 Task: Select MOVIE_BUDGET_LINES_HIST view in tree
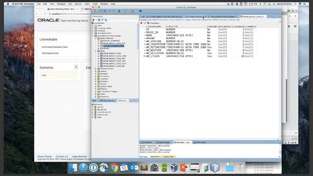coord(114,61)
